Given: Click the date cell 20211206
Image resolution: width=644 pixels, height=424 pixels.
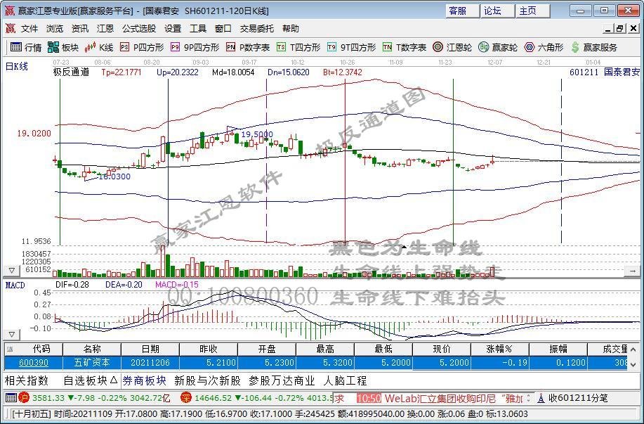Looking at the screenshot, I should click(150, 363).
